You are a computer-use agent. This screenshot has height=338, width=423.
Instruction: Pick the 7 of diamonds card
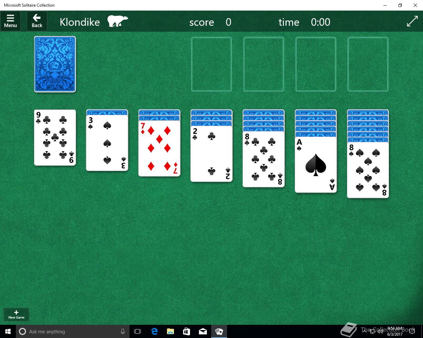(x=159, y=149)
